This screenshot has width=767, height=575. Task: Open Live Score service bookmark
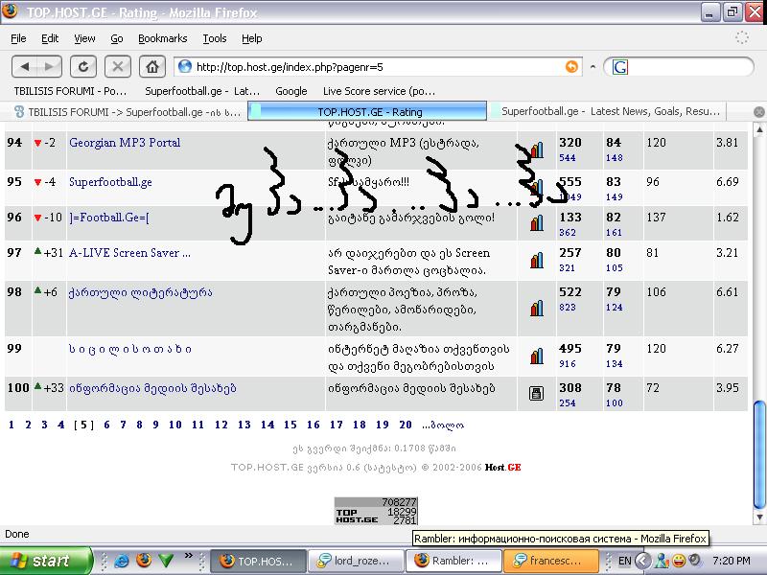point(379,91)
